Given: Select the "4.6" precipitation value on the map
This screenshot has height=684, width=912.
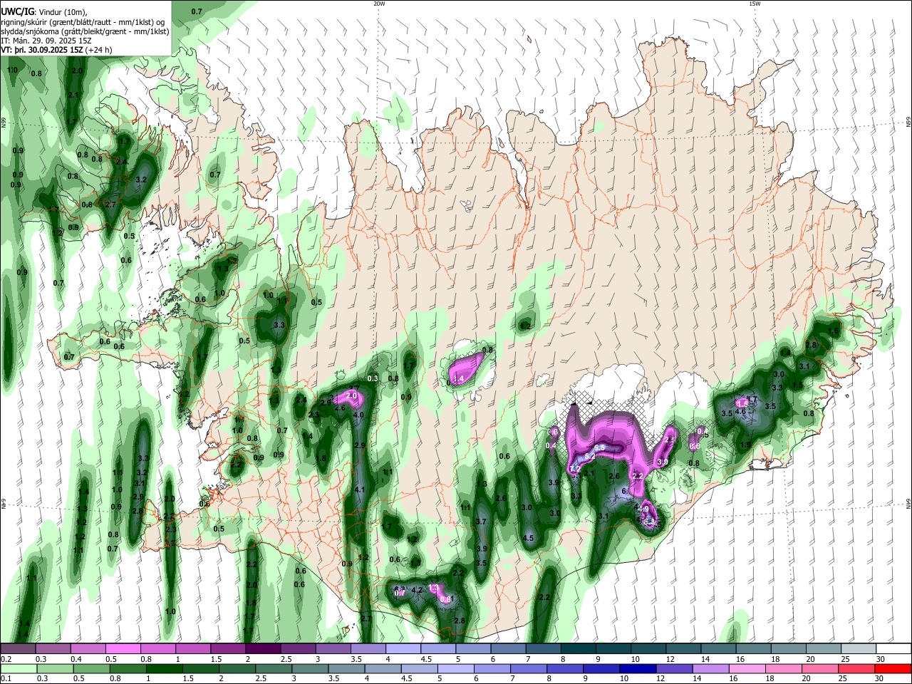Looking at the screenshot, I should (740, 411).
